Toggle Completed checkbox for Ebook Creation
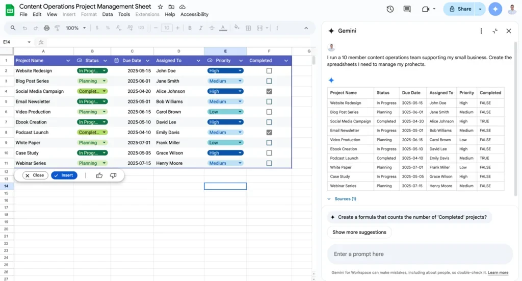The width and height of the screenshot is (522, 281). [x=269, y=122]
